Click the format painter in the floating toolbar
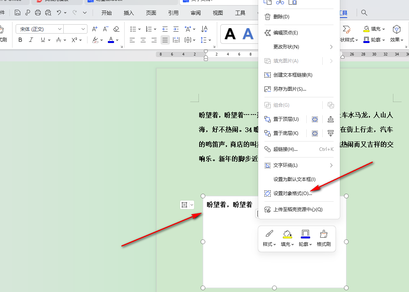The height and width of the screenshot is (292, 409). (x=323, y=238)
